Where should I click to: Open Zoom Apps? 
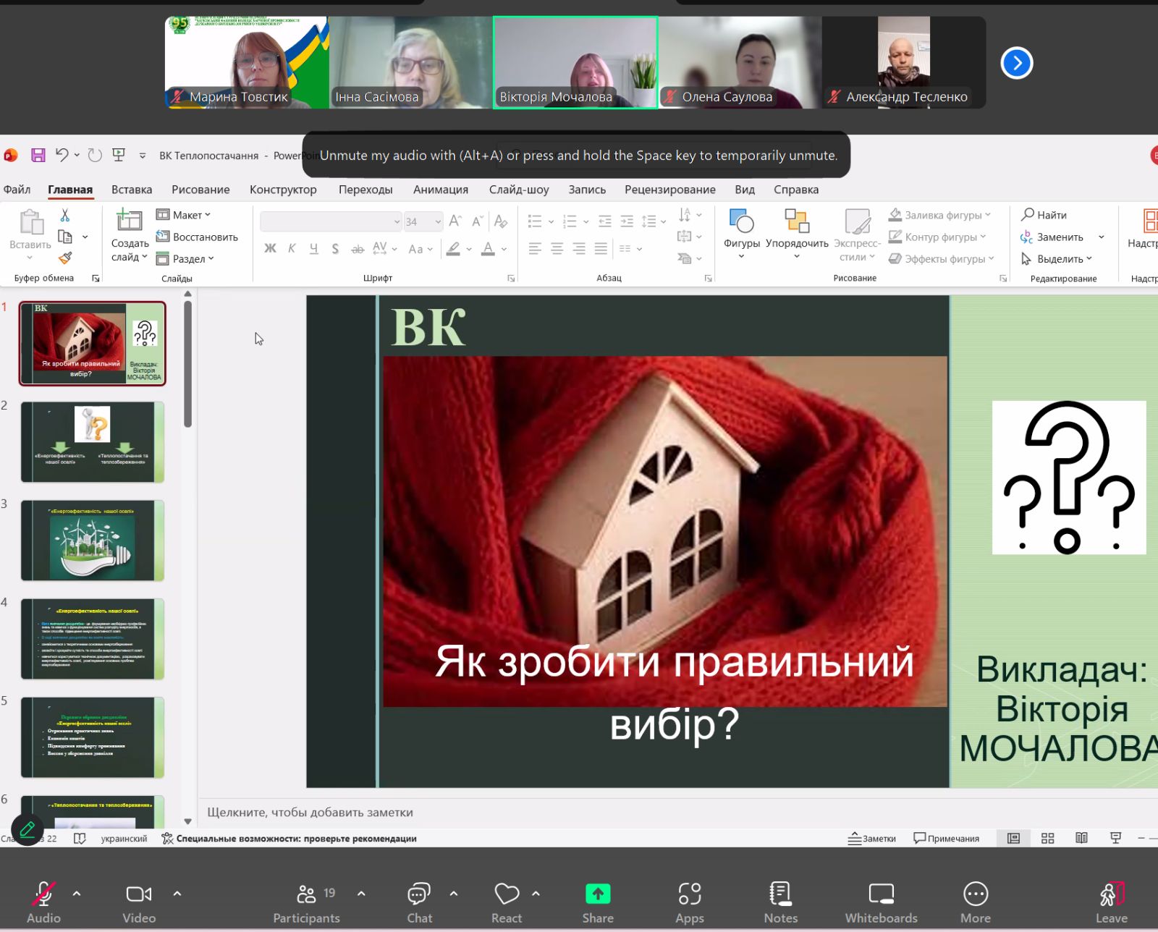(x=689, y=902)
